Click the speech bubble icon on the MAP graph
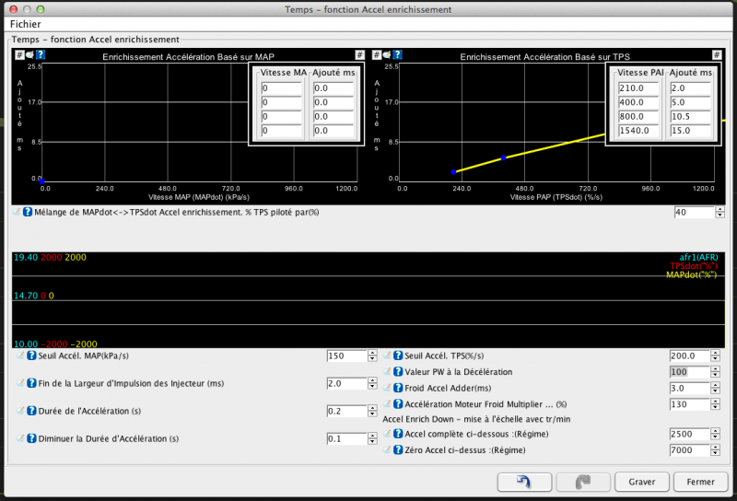 click(30, 55)
